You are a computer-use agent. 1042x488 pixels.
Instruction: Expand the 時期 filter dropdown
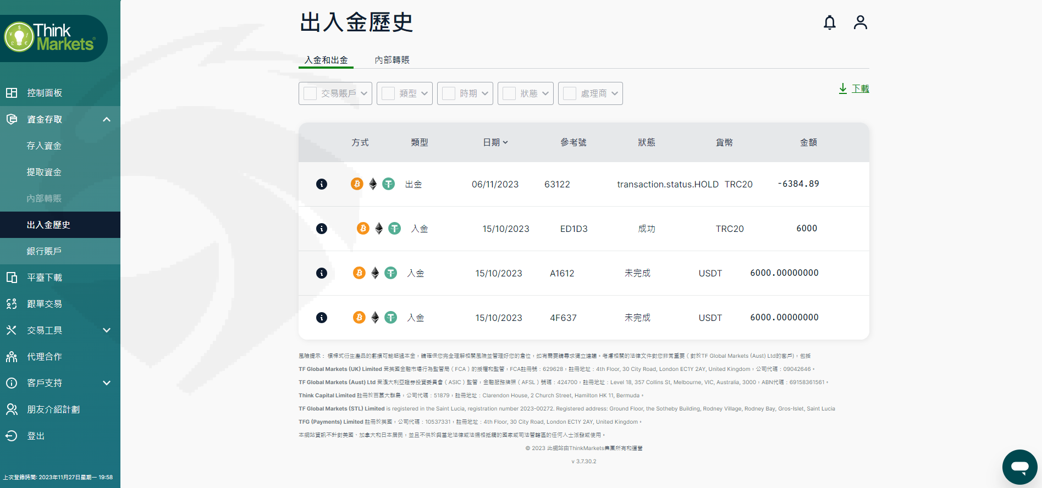coord(484,93)
